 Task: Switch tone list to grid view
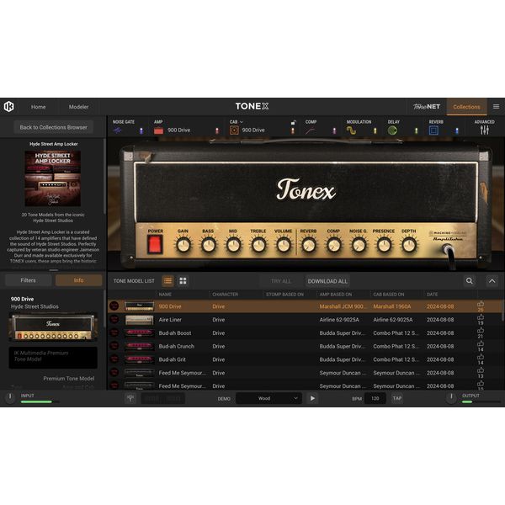[x=183, y=281]
